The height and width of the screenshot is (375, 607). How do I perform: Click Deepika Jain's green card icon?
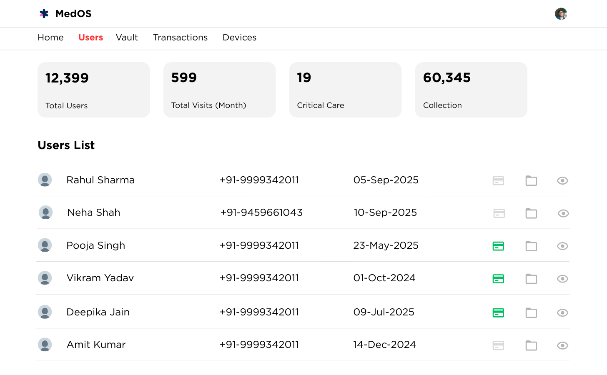pyautogui.click(x=498, y=312)
